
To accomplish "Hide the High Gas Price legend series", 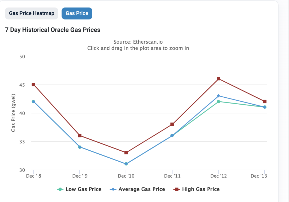I will tap(201, 189).
